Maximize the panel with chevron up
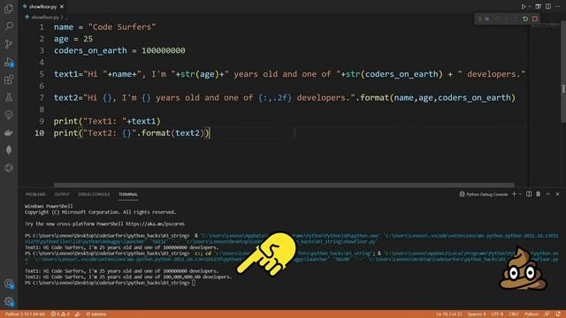Viewport: 566px width, 318px height. click(x=548, y=194)
